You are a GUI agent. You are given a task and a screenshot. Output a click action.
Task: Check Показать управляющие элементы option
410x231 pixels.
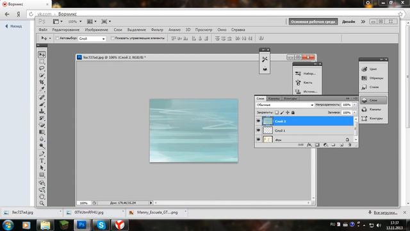[x=113, y=38]
